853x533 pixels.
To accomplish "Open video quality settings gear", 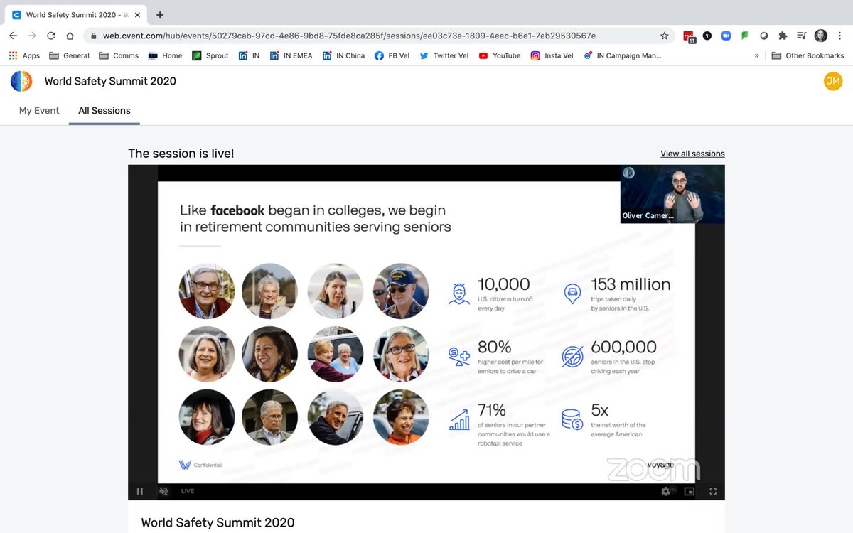I will [x=666, y=491].
